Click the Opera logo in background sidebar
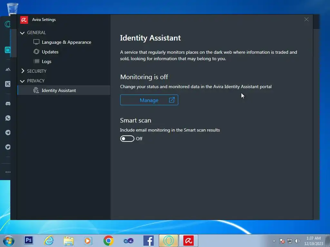The height and width of the screenshot is (247, 330). point(7,24)
